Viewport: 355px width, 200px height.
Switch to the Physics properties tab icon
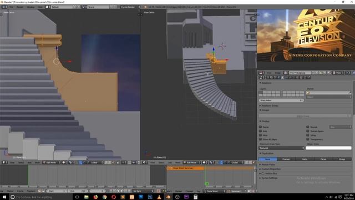click(308, 77)
